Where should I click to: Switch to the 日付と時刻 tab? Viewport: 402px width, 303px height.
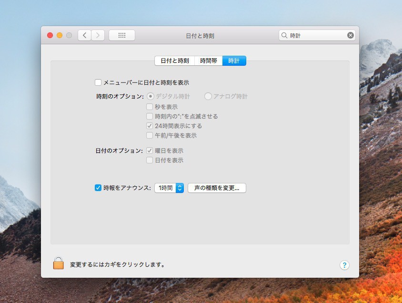pyautogui.click(x=175, y=61)
